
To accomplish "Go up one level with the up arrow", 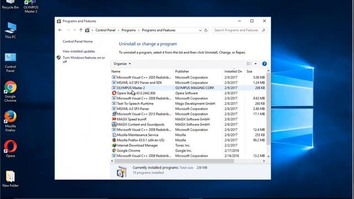I will point(81,30).
